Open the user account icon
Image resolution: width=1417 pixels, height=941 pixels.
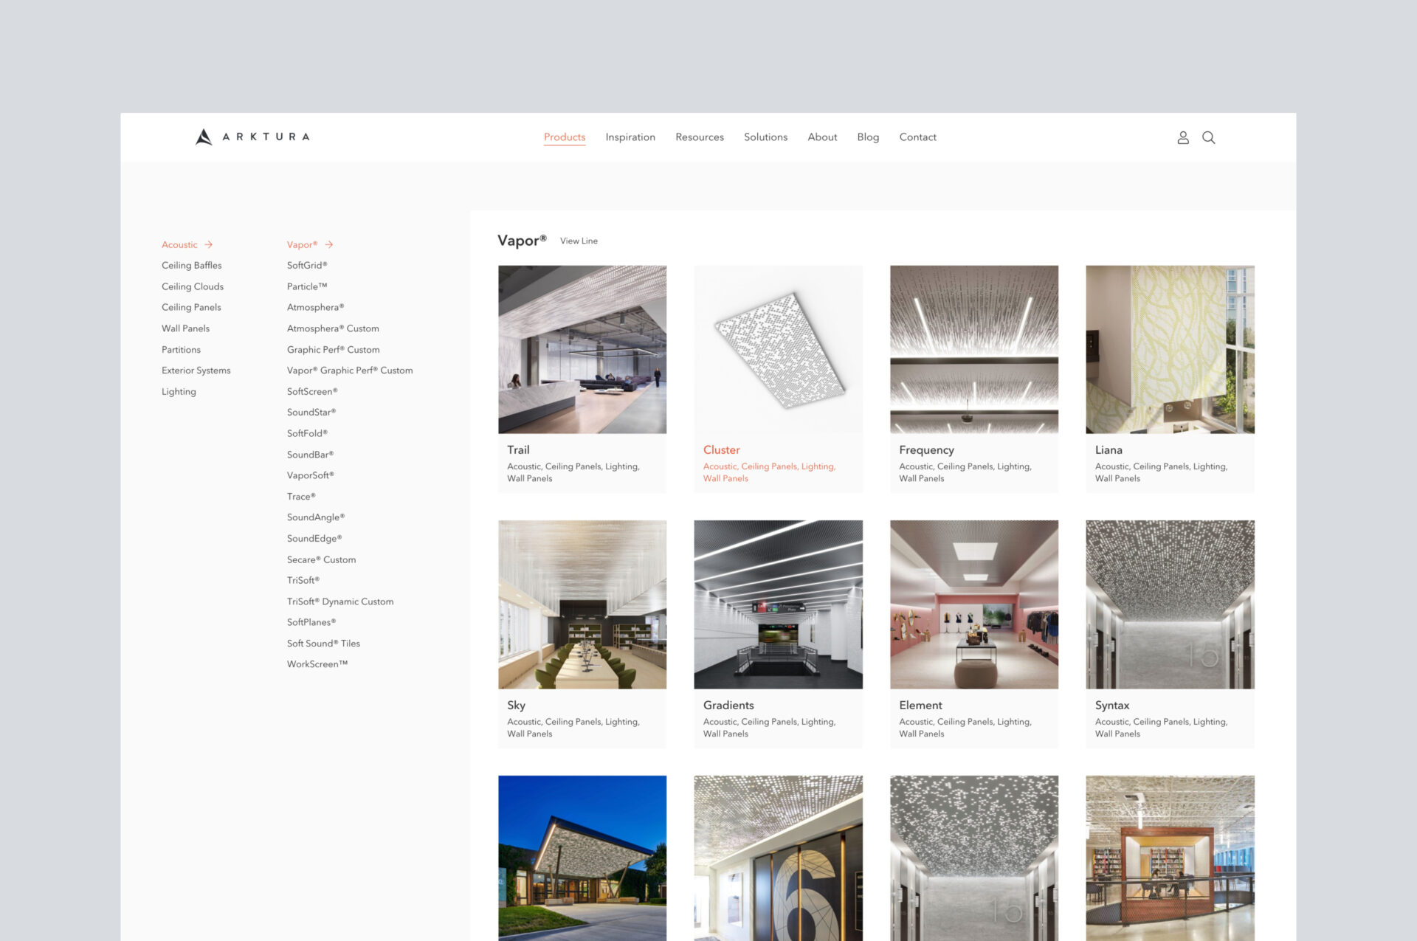(1183, 137)
